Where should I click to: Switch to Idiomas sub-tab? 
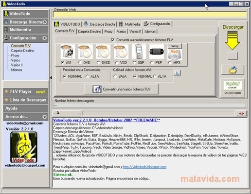point(150,32)
